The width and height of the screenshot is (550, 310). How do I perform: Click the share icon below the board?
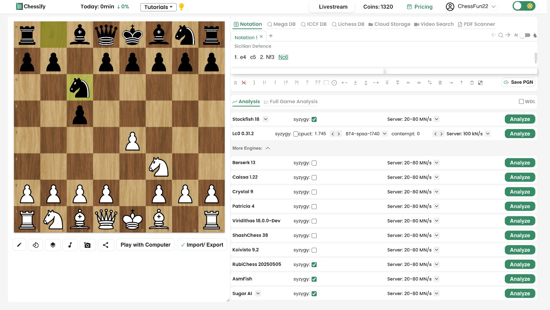point(106,245)
